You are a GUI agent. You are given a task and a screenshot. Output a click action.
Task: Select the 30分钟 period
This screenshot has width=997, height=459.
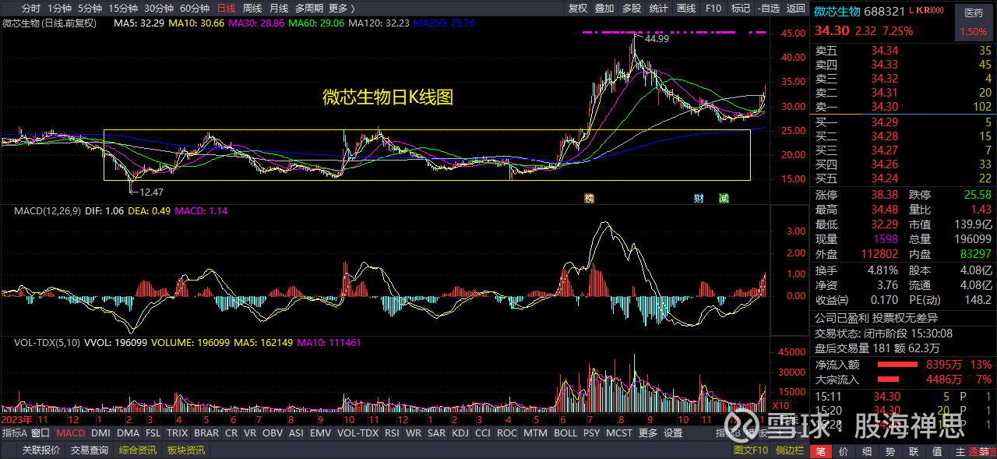tap(159, 9)
